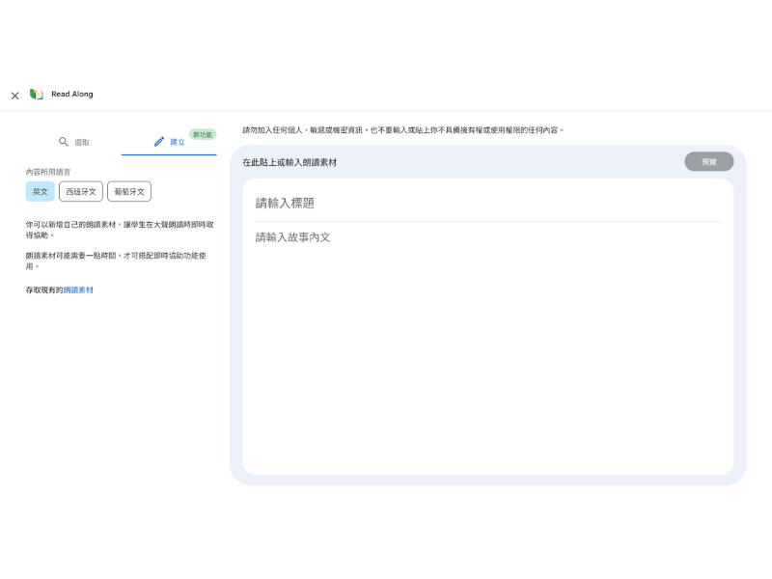Image resolution: width=772 pixels, height=579 pixels.
Task: Pick the 葡萄牙文 language chip
Action: pos(129,192)
